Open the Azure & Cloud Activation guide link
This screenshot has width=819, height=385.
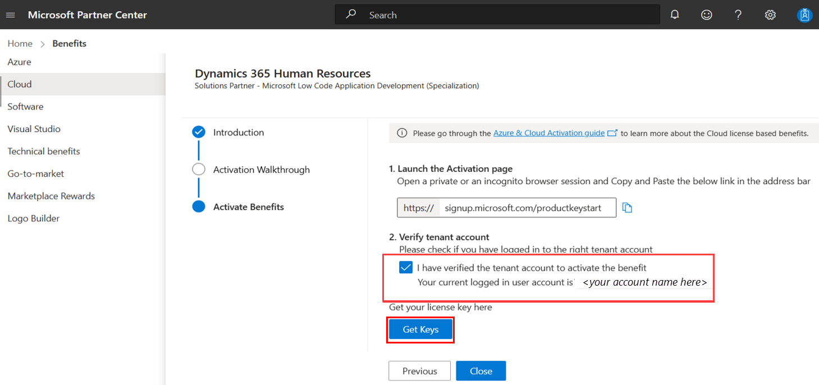(x=549, y=133)
